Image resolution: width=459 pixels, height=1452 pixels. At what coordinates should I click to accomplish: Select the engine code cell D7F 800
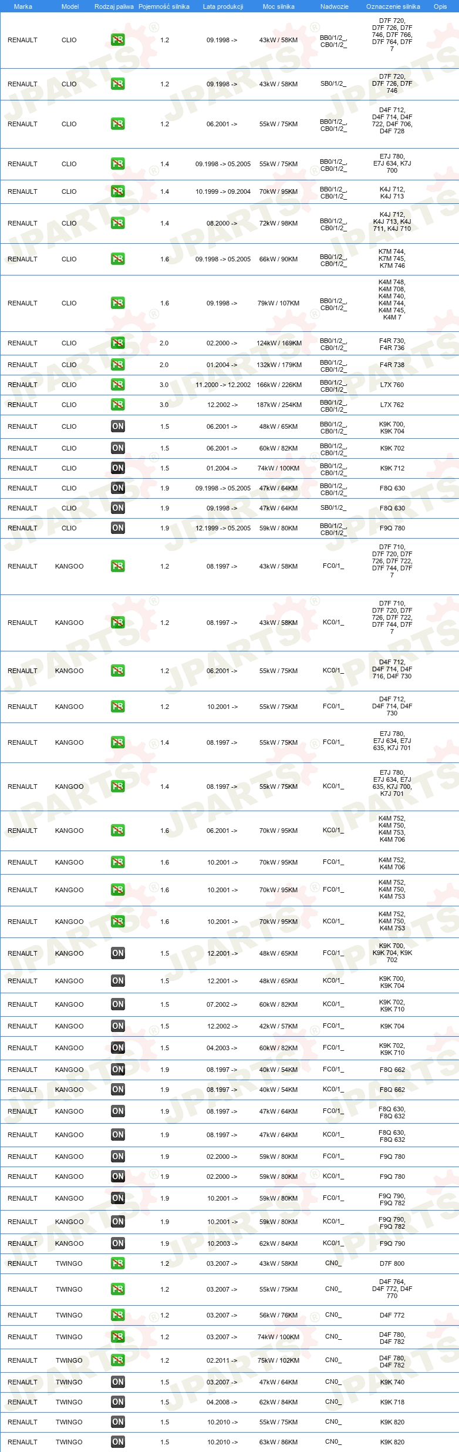pyautogui.click(x=392, y=1263)
